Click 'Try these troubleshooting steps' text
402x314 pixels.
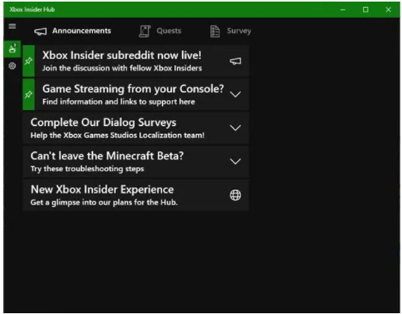tap(87, 169)
